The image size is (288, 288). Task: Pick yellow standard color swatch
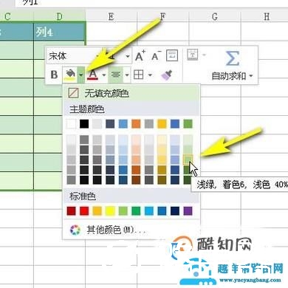pos(110,211)
